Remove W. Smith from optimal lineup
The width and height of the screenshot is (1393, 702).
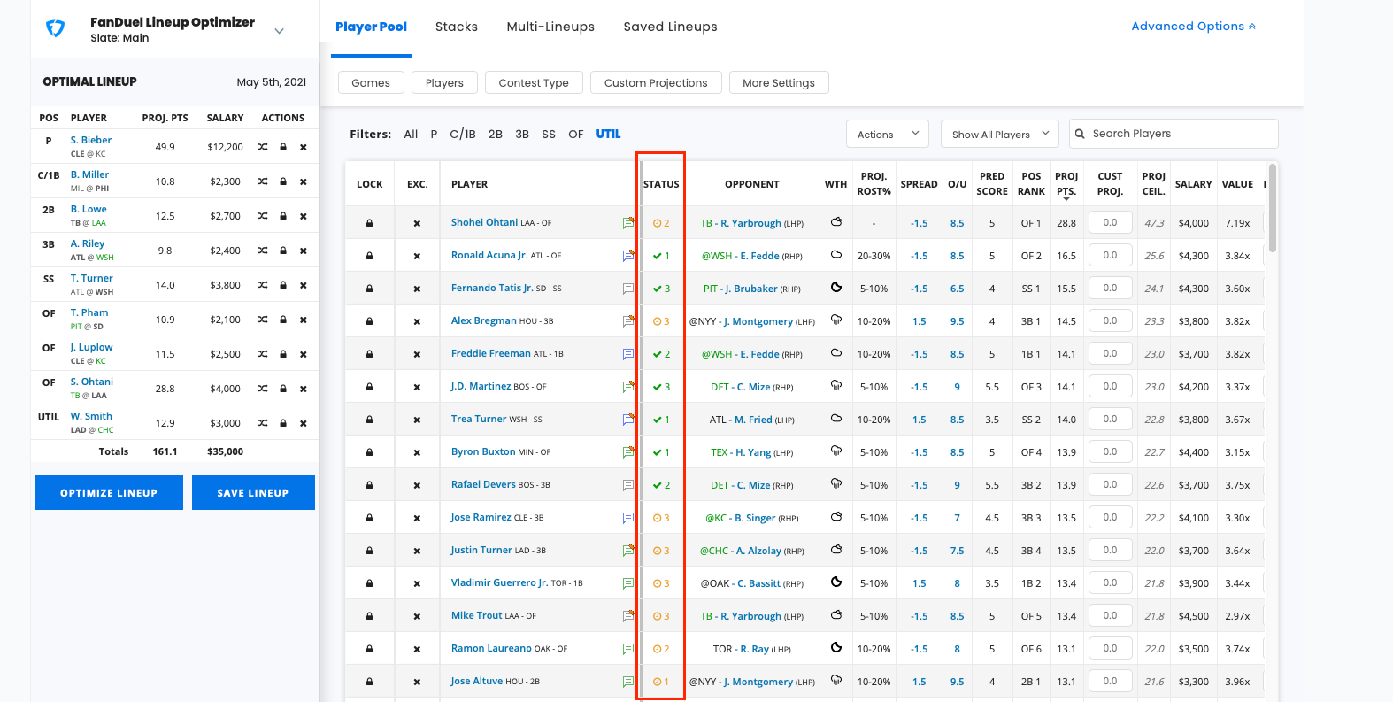(303, 423)
